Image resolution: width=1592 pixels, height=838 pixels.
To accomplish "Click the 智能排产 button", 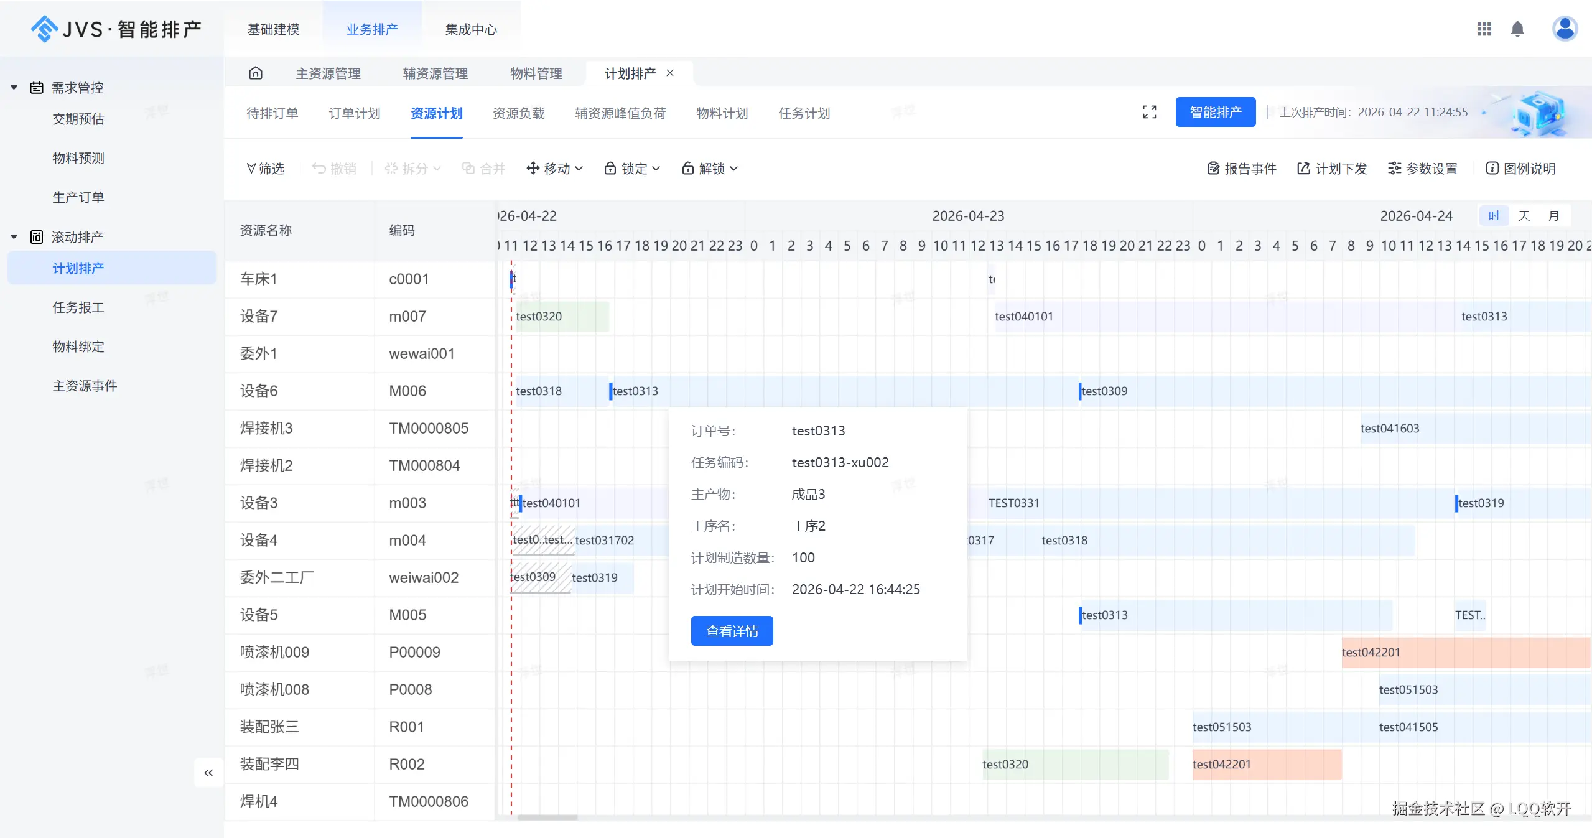I will pyautogui.click(x=1215, y=112).
